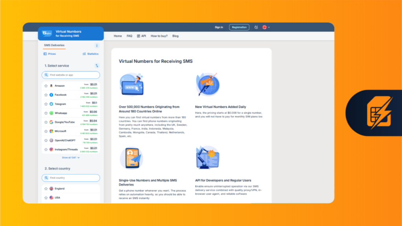Click the Whatsapp service icon

(51, 113)
